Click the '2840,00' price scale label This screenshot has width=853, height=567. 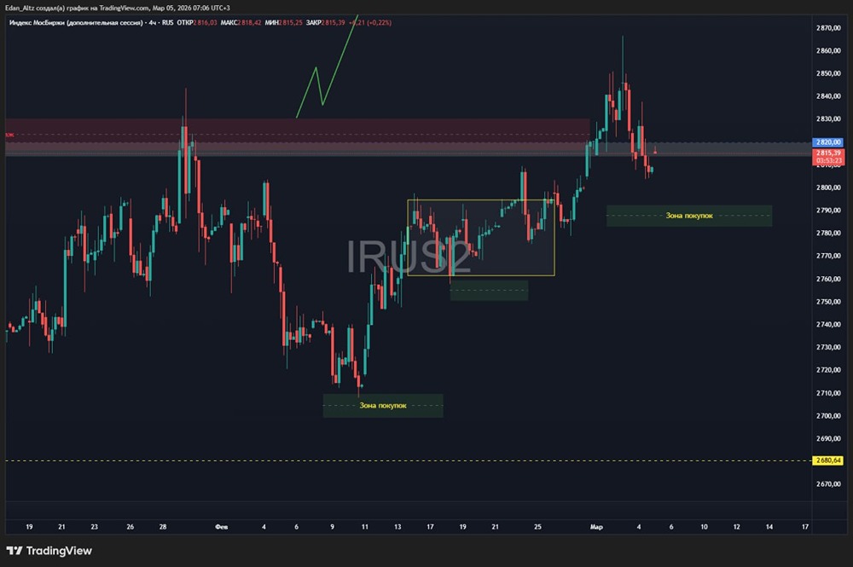tap(828, 96)
